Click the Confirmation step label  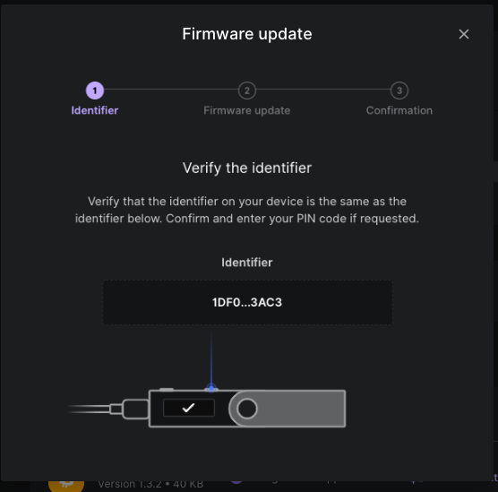pos(399,110)
